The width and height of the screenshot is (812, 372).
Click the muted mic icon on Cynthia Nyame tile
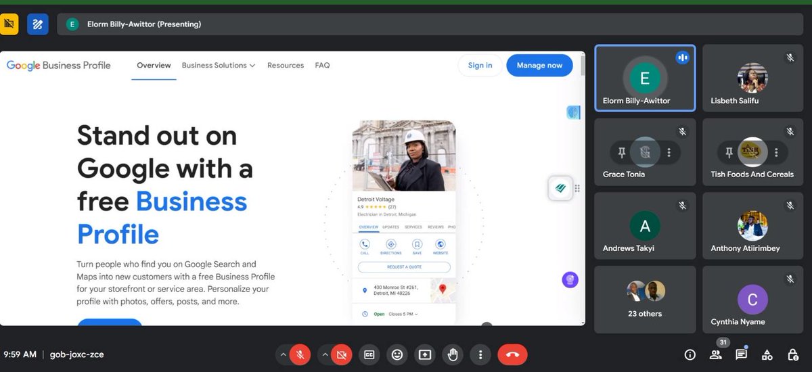click(x=790, y=279)
